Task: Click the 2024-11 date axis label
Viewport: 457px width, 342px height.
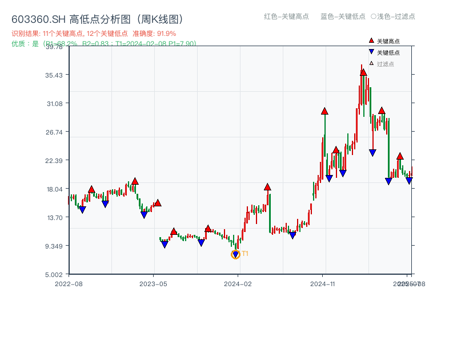Action: (323, 284)
